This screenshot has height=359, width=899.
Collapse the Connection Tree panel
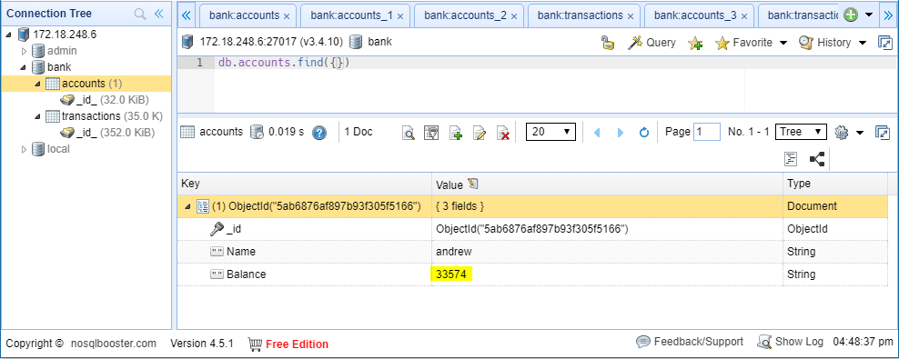pyautogui.click(x=159, y=14)
